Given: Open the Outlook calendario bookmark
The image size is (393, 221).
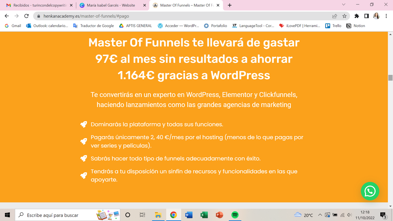Looking at the screenshot, I should click(47, 26).
